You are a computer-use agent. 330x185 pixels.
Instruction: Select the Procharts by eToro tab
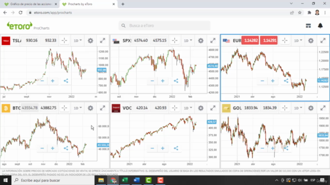coord(88,4)
